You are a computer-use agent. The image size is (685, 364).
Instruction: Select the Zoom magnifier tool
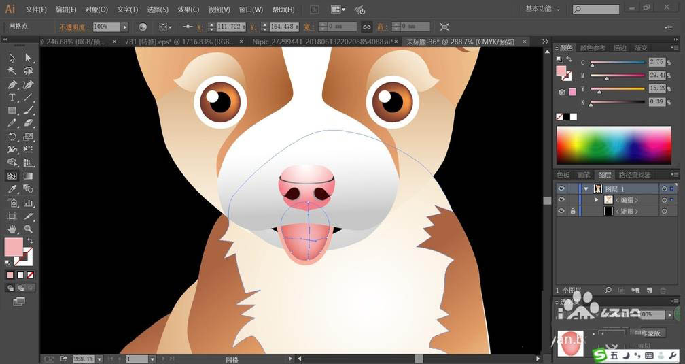[x=29, y=229]
